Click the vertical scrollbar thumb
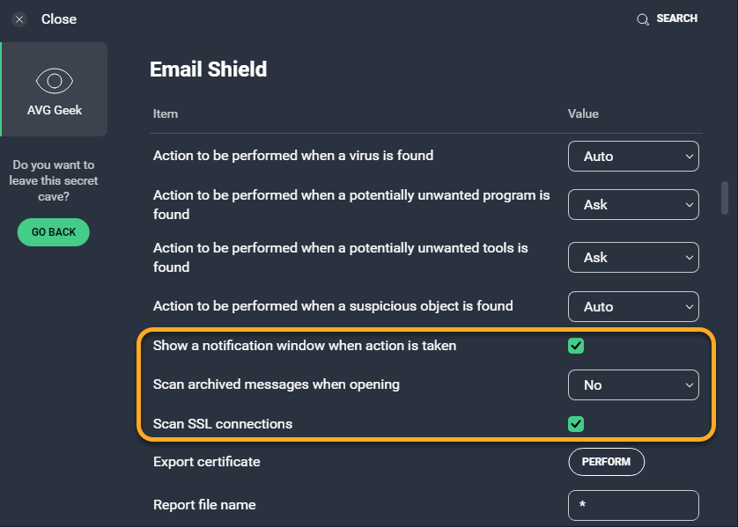Viewport: 738px width, 527px height. click(x=725, y=197)
